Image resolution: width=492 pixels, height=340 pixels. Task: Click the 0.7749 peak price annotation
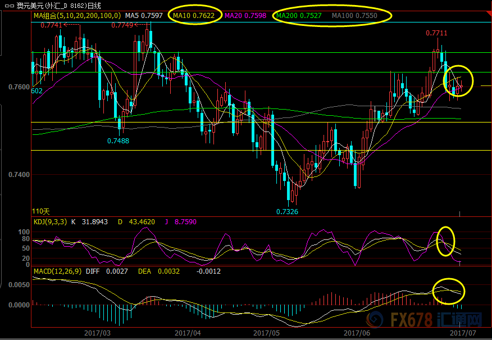point(122,25)
